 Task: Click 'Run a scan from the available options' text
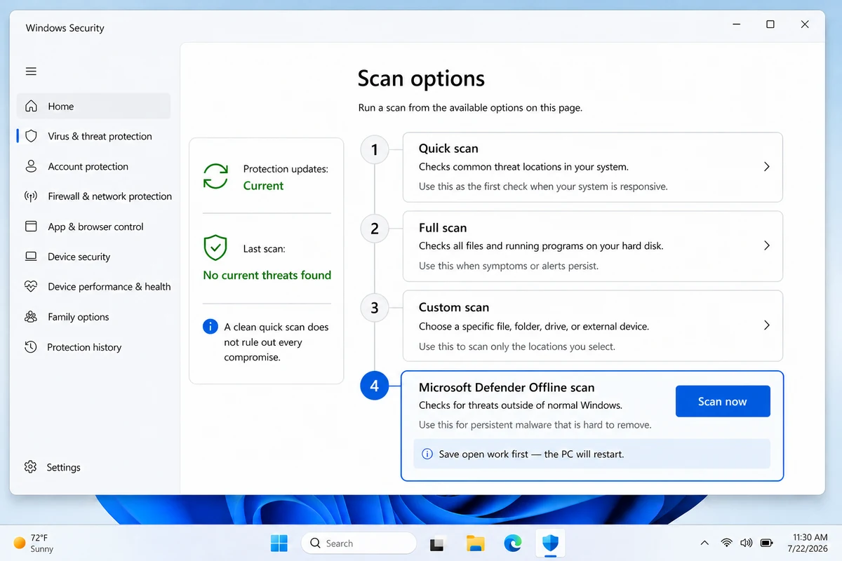click(x=470, y=108)
